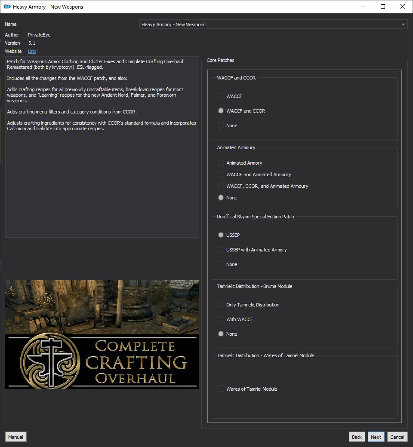
Task: Click the Complete Crafting Overhaul image
Action: tap(102, 334)
